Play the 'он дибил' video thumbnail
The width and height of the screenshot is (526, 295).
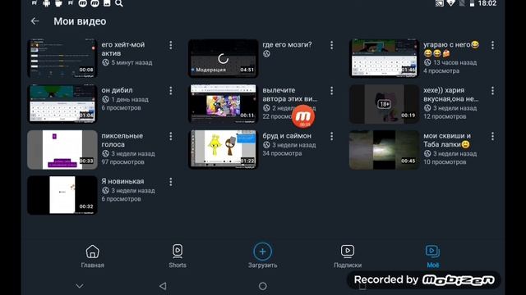[x=62, y=104]
